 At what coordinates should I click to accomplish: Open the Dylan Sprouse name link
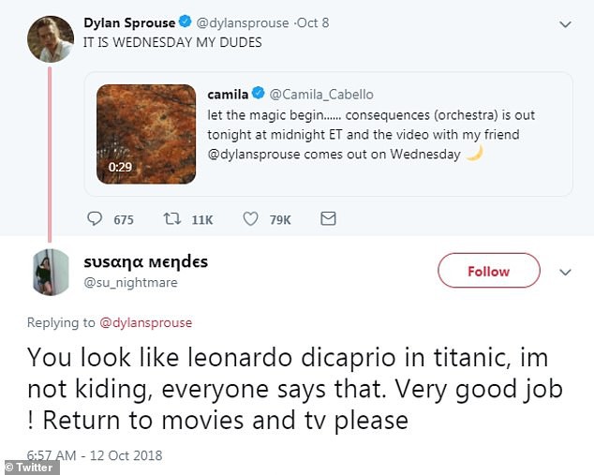click(127, 22)
